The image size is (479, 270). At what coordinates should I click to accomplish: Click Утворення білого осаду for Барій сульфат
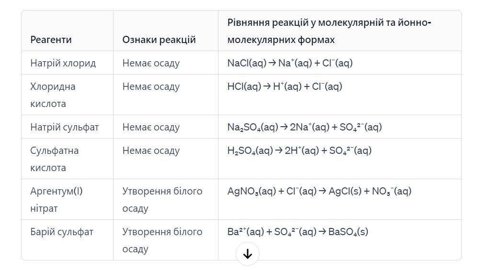click(162, 240)
